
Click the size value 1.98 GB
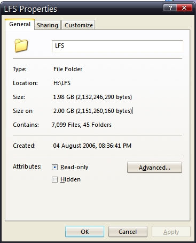pyautogui.click(x=64, y=97)
